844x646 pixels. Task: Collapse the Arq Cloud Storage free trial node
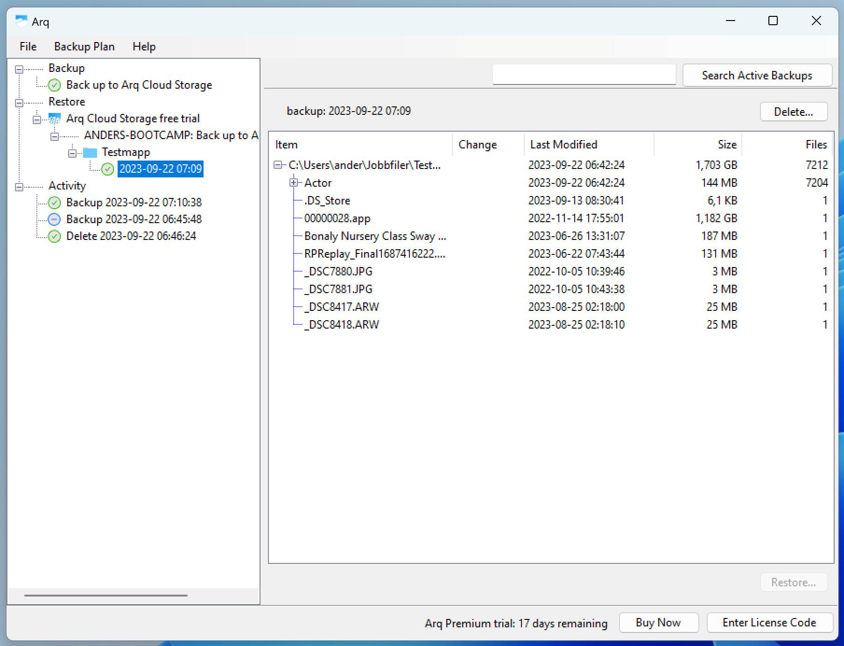coord(36,118)
